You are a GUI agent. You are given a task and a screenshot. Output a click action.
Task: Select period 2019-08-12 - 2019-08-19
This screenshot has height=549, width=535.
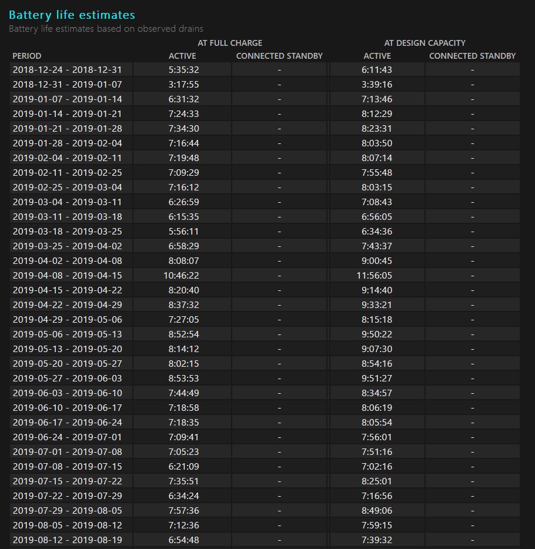[x=67, y=540]
